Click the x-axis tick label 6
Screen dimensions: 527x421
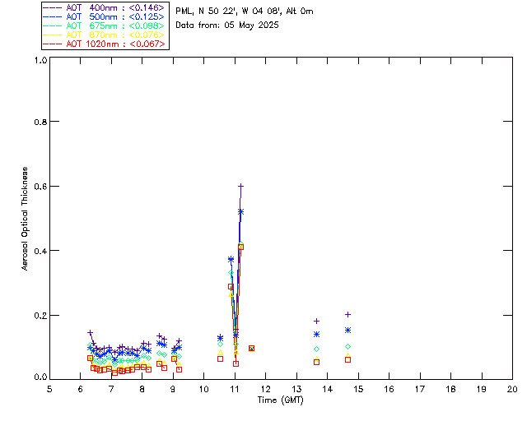click(x=81, y=389)
